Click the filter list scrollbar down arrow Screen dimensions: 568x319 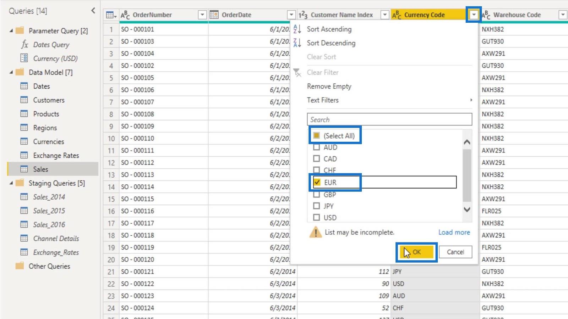(467, 209)
